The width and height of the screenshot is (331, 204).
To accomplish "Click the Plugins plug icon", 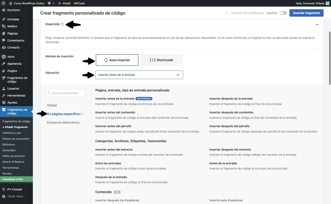I will click(x=4, y=71).
